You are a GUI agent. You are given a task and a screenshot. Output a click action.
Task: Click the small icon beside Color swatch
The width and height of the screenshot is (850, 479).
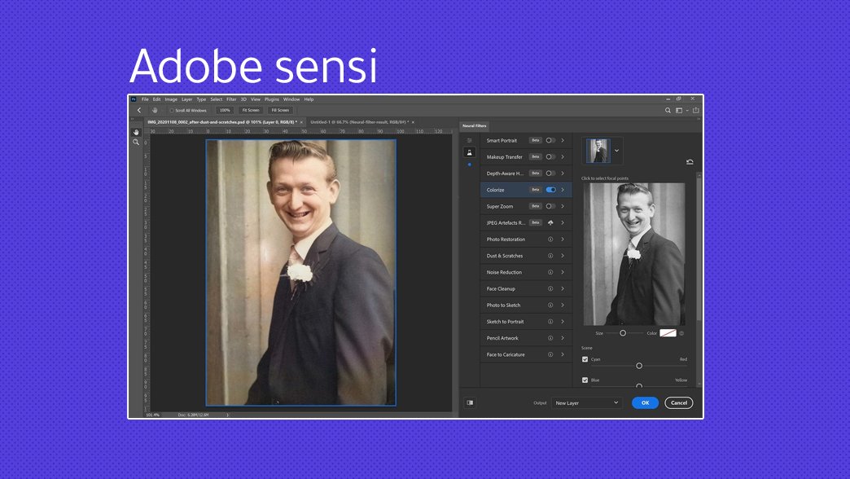click(681, 333)
